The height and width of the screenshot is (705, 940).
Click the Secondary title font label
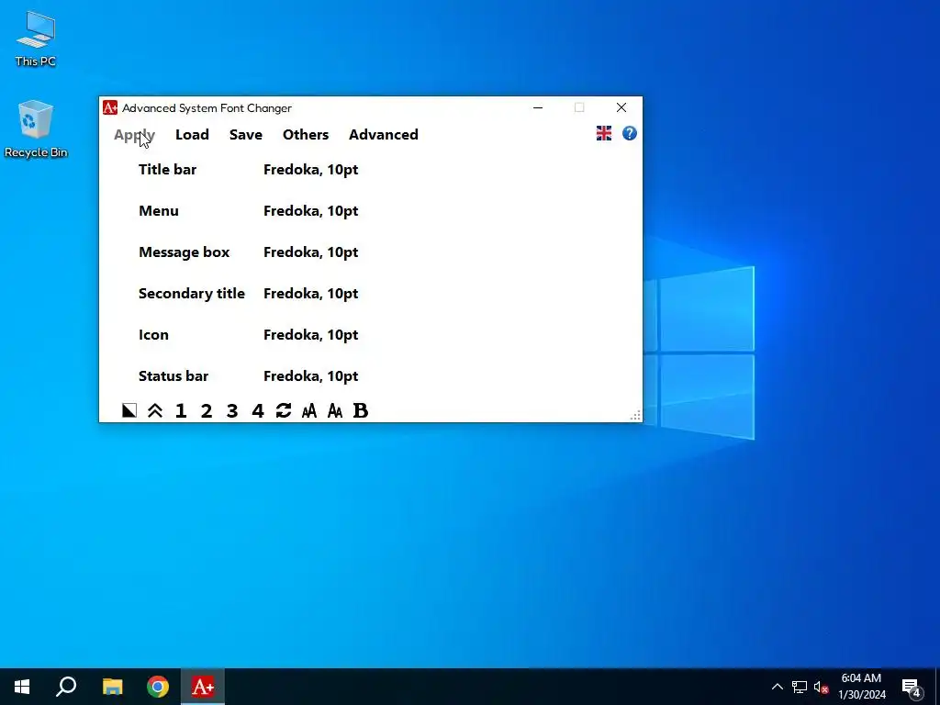(192, 294)
